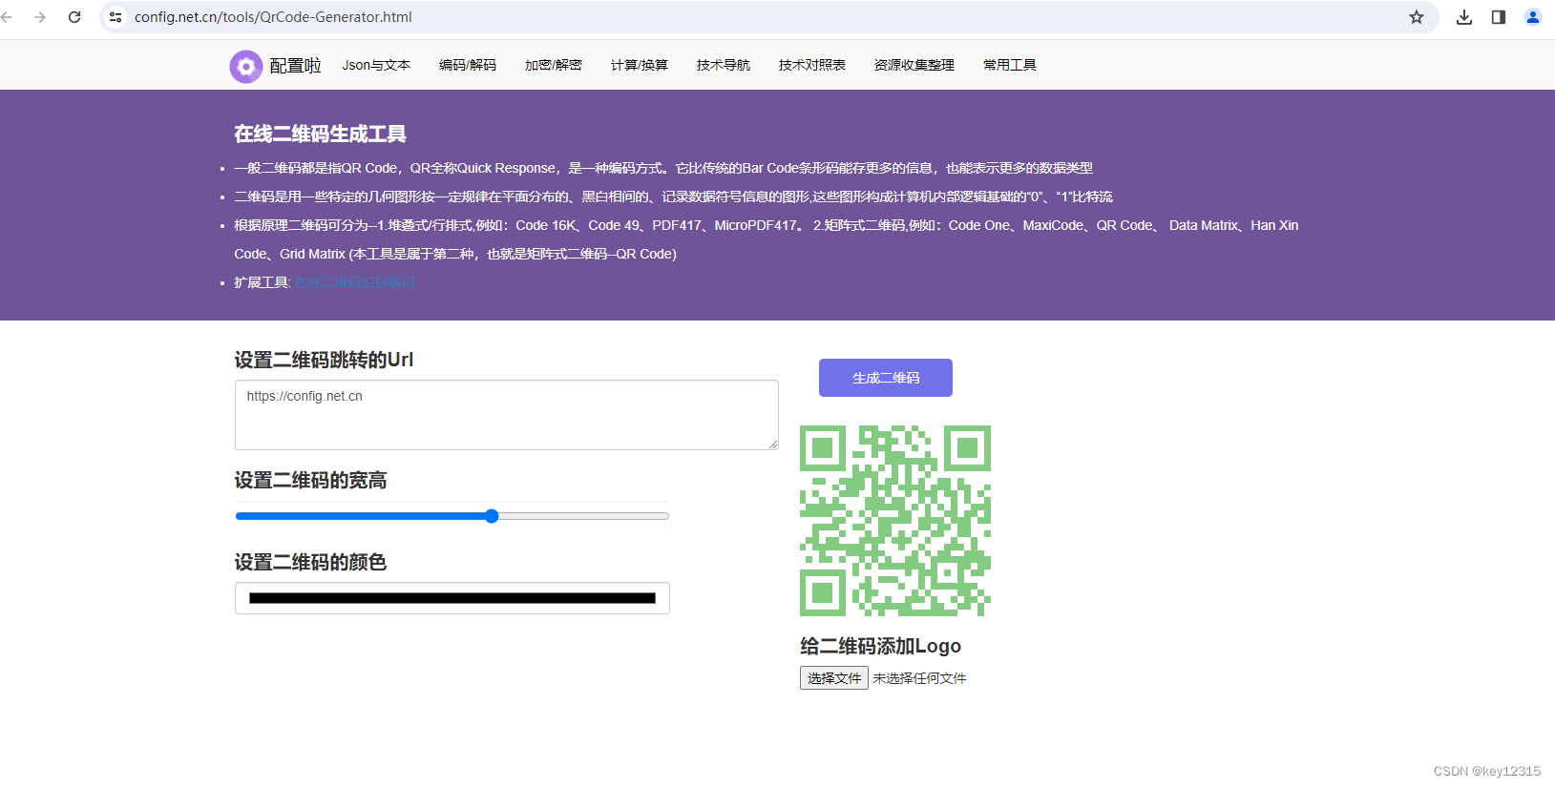Toggle the browser side panel icon

[x=1499, y=17]
